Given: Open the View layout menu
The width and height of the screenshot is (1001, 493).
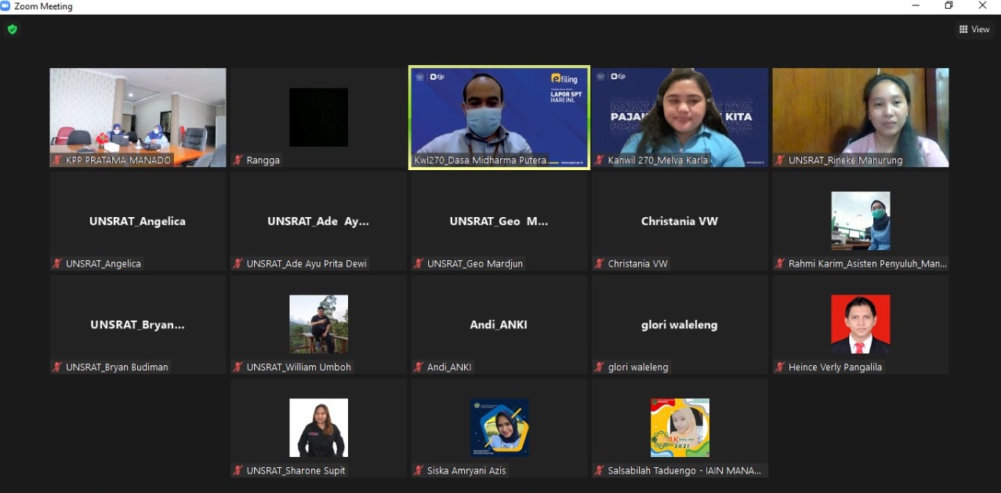Looking at the screenshot, I should pos(974,30).
